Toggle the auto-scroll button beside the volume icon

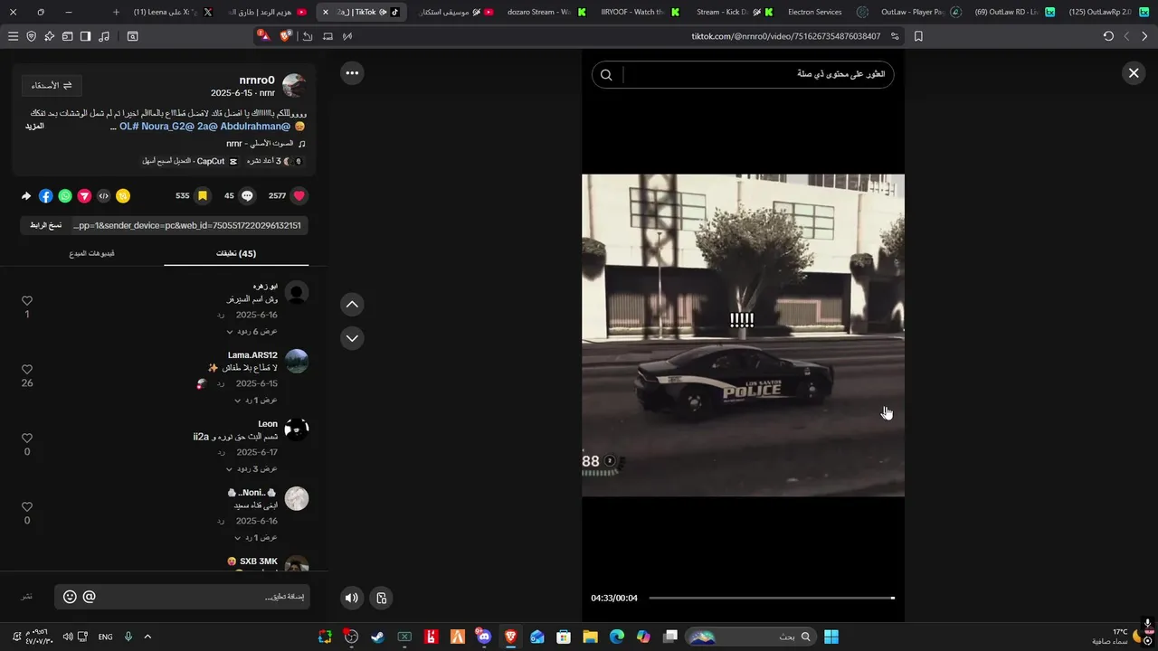pos(382,598)
